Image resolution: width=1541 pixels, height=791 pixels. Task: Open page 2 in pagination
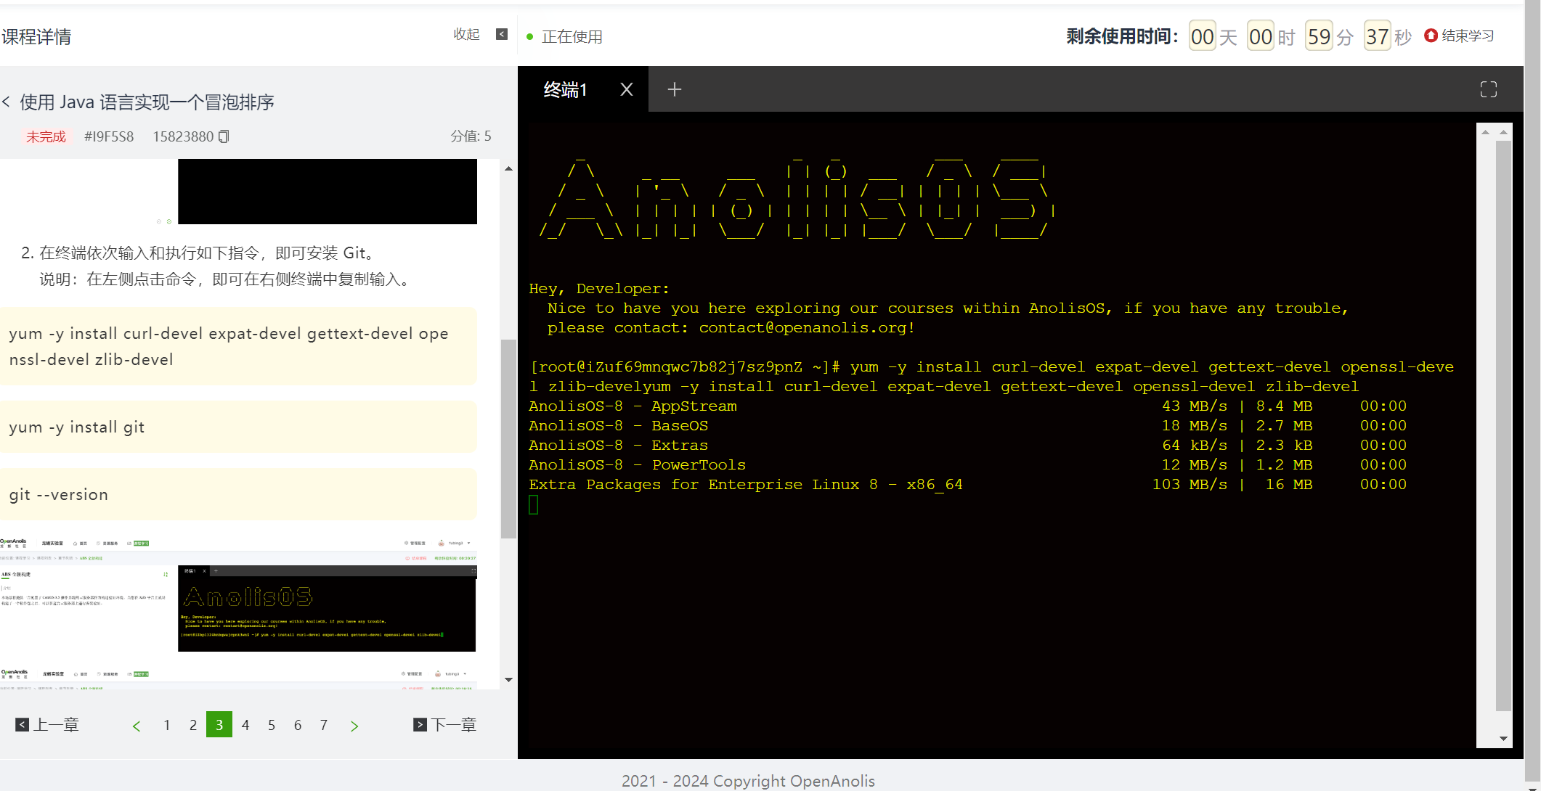click(x=193, y=725)
